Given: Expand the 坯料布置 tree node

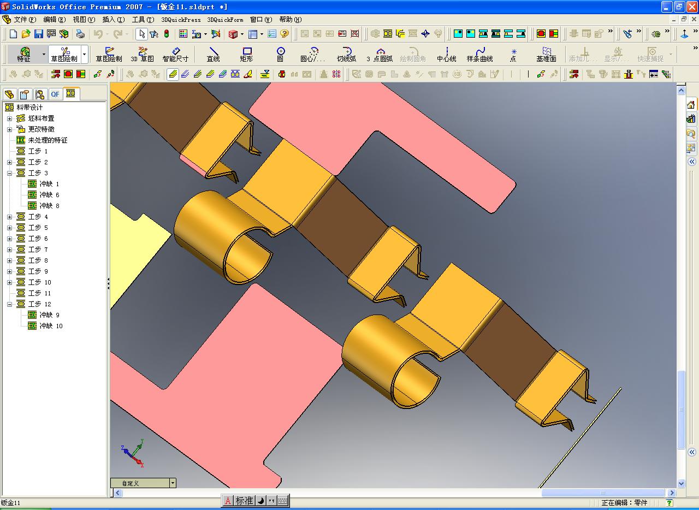Looking at the screenshot, I should pos(9,118).
